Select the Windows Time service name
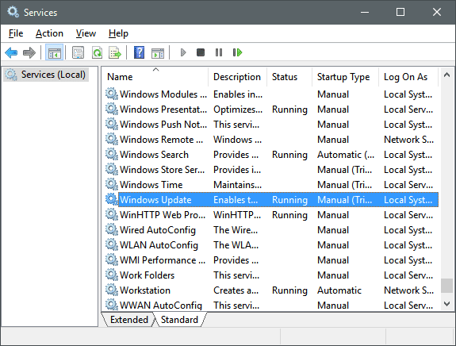This screenshot has width=456, height=346. pyautogui.click(x=151, y=184)
